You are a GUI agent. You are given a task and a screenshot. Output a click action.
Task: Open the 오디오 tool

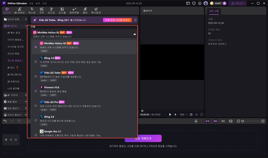(x=51, y=11)
